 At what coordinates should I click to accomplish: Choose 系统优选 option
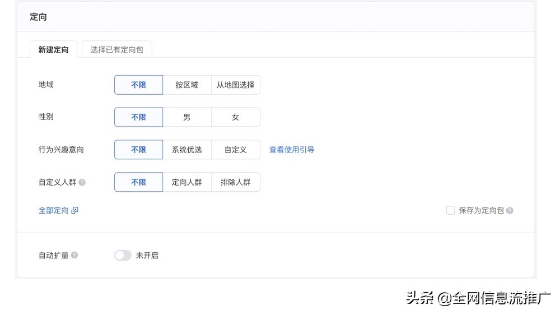point(187,150)
